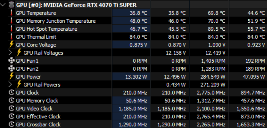Click the 47.095 W average GPU Power

(x=254, y=77)
